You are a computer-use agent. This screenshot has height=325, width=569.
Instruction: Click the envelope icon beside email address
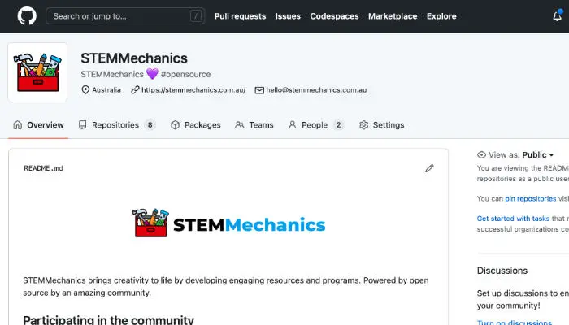[259, 90]
